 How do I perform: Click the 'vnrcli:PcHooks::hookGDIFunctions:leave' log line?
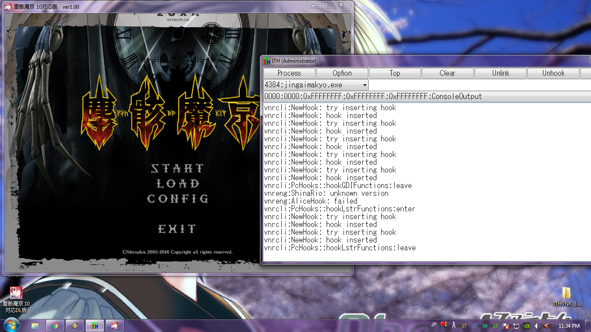point(338,185)
